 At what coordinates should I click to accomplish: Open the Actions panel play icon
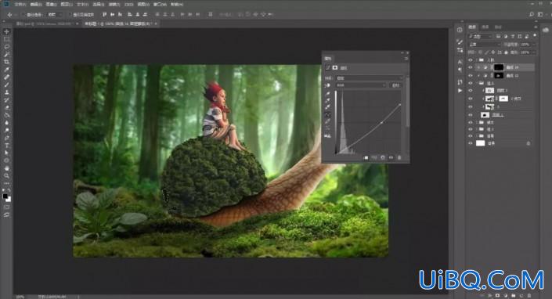click(460, 90)
